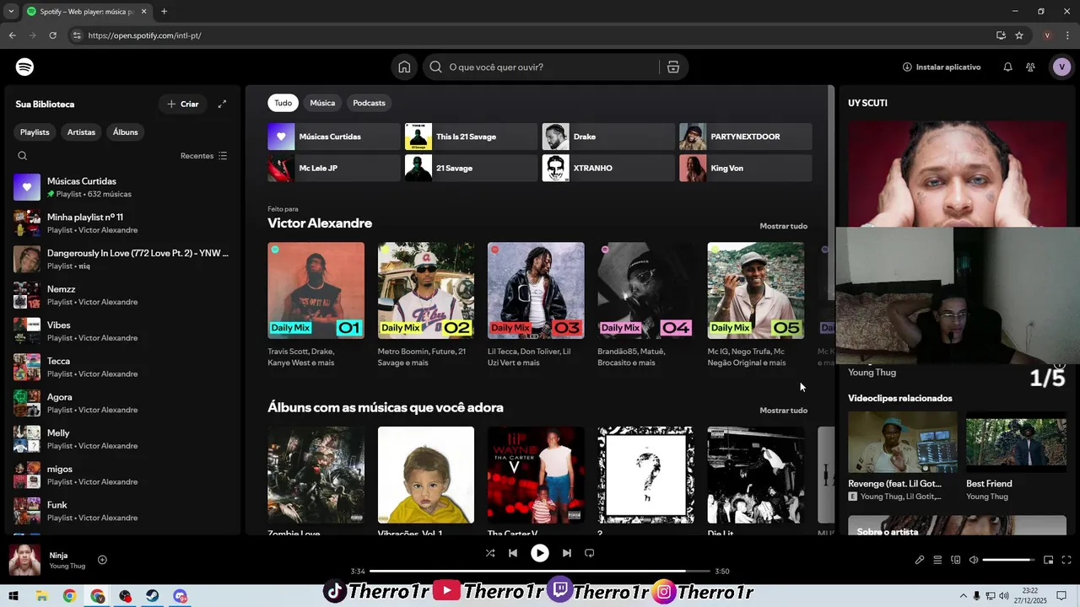Open the Mc Lele JP tile
The height and width of the screenshot is (607, 1080).
334,168
